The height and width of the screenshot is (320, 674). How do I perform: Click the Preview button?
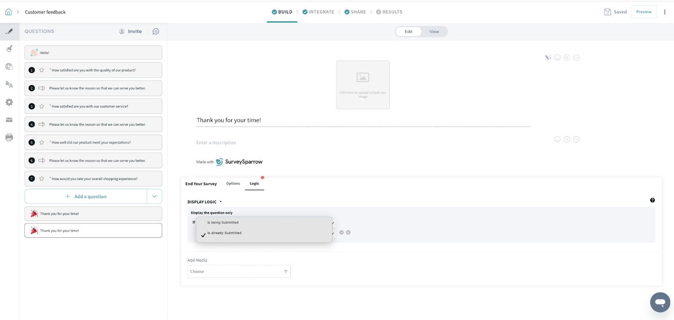pos(643,12)
